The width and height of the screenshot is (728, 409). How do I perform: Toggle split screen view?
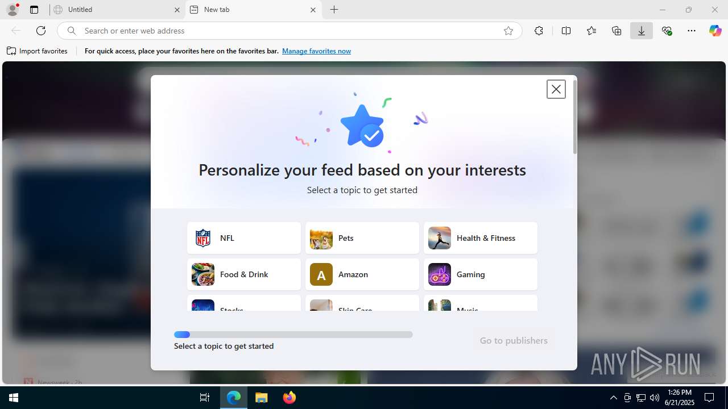566,31
